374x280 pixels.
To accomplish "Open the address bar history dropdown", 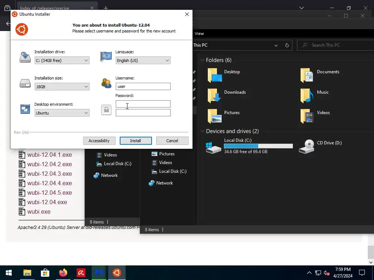I will point(276,45).
